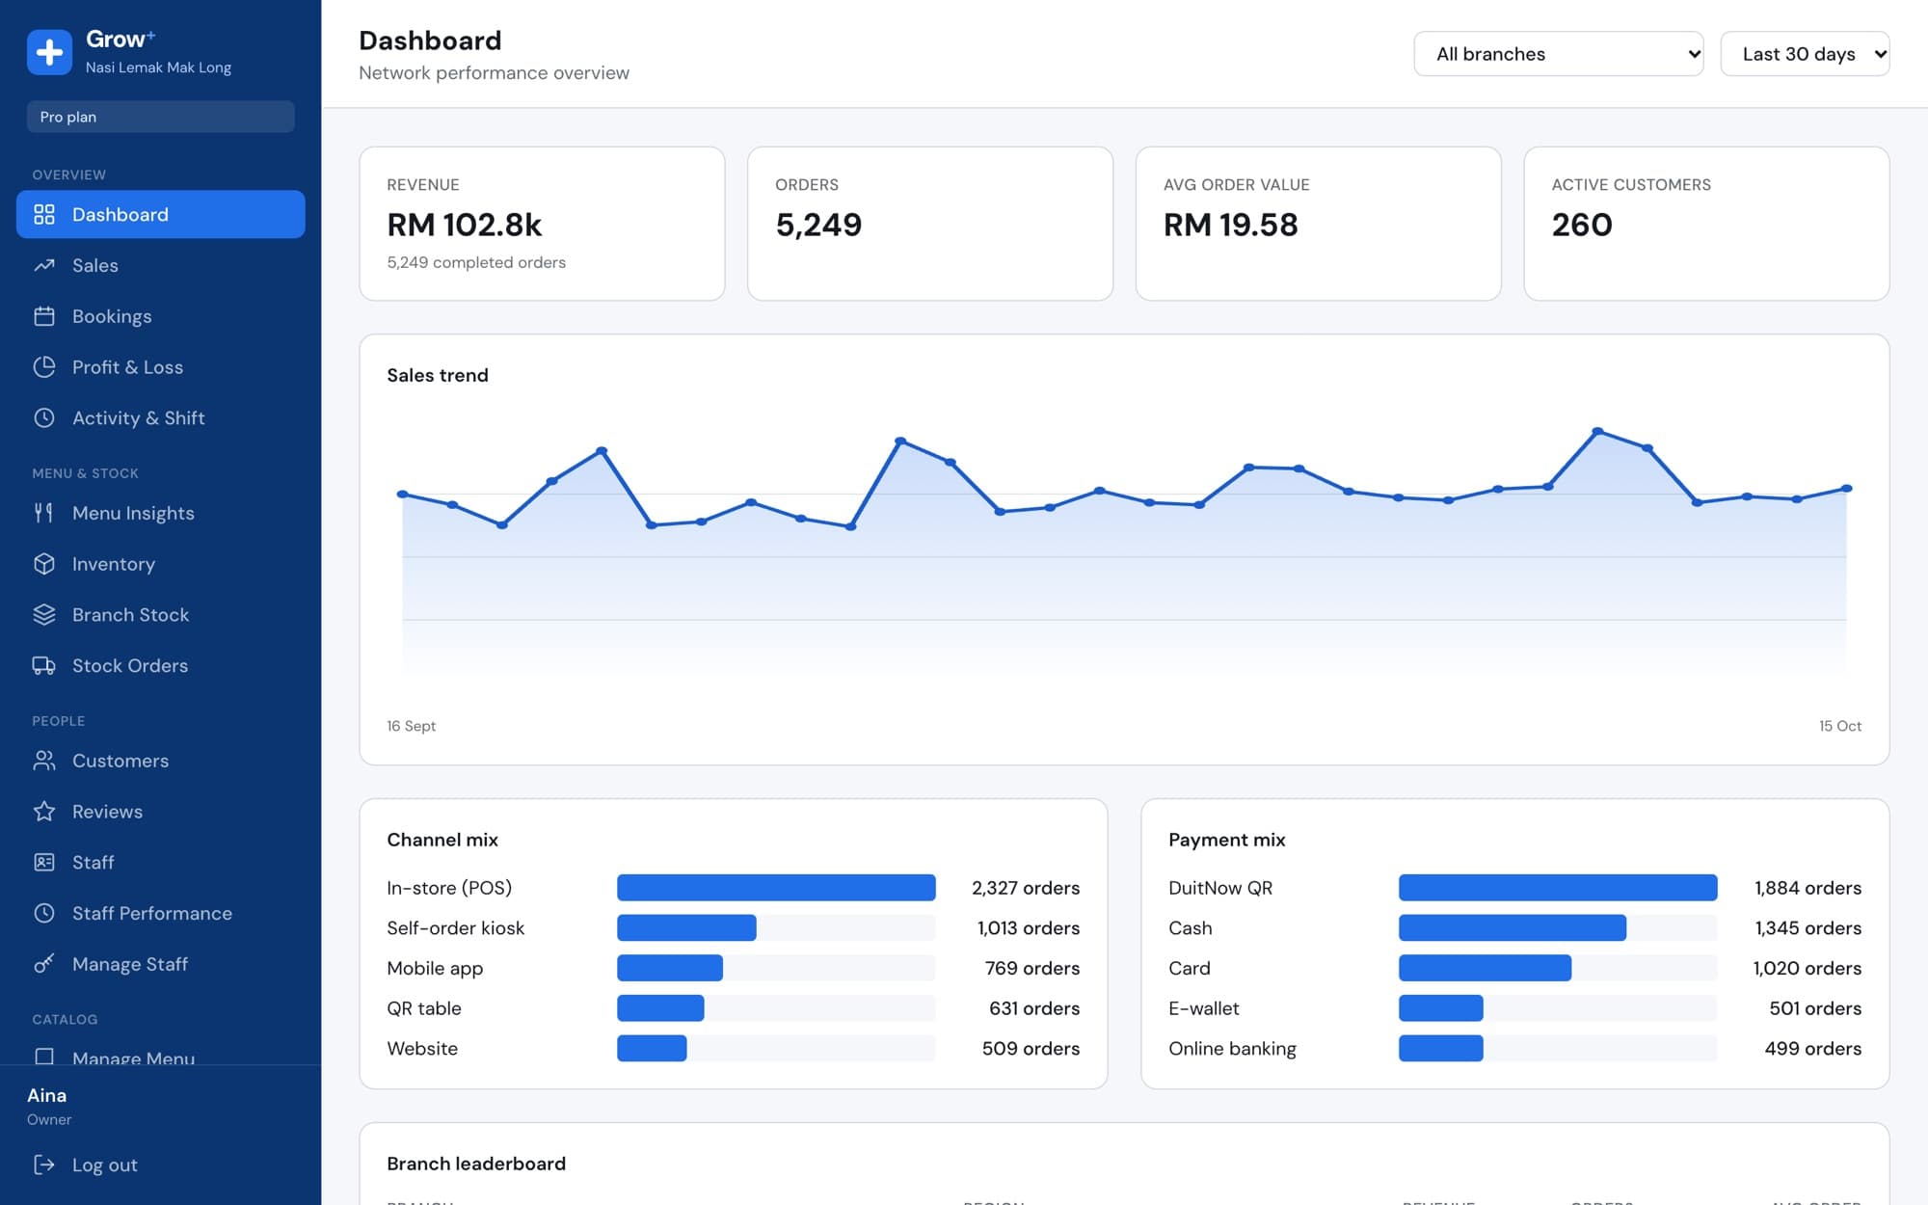Click the "Branch leaderboard" heading
1928x1205 pixels.
[x=476, y=1164]
